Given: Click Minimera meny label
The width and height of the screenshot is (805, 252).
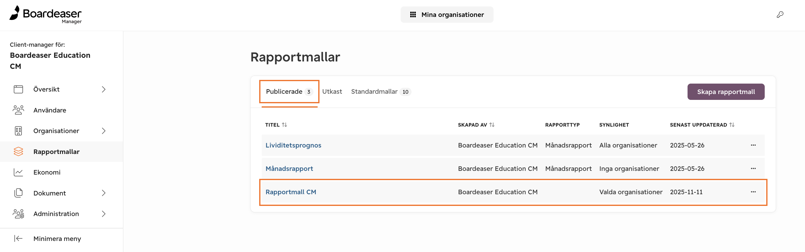Looking at the screenshot, I should [57, 238].
